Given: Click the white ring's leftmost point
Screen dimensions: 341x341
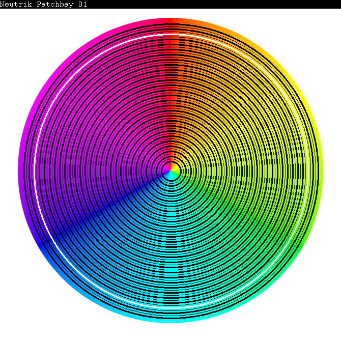Looking at the screenshot, I should [35, 170].
